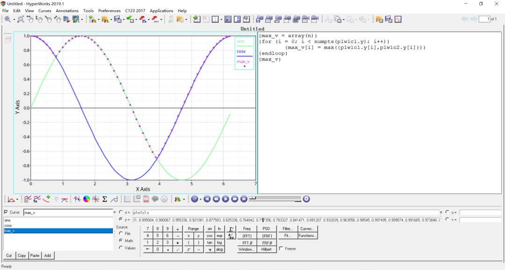Image resolution: width=505 pixels, height=270 pixels.
Task: Click the expand arrows beside curve name field
Action: (115, 212)
